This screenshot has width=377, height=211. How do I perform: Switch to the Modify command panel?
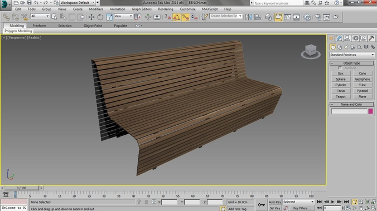pos(339,38)
